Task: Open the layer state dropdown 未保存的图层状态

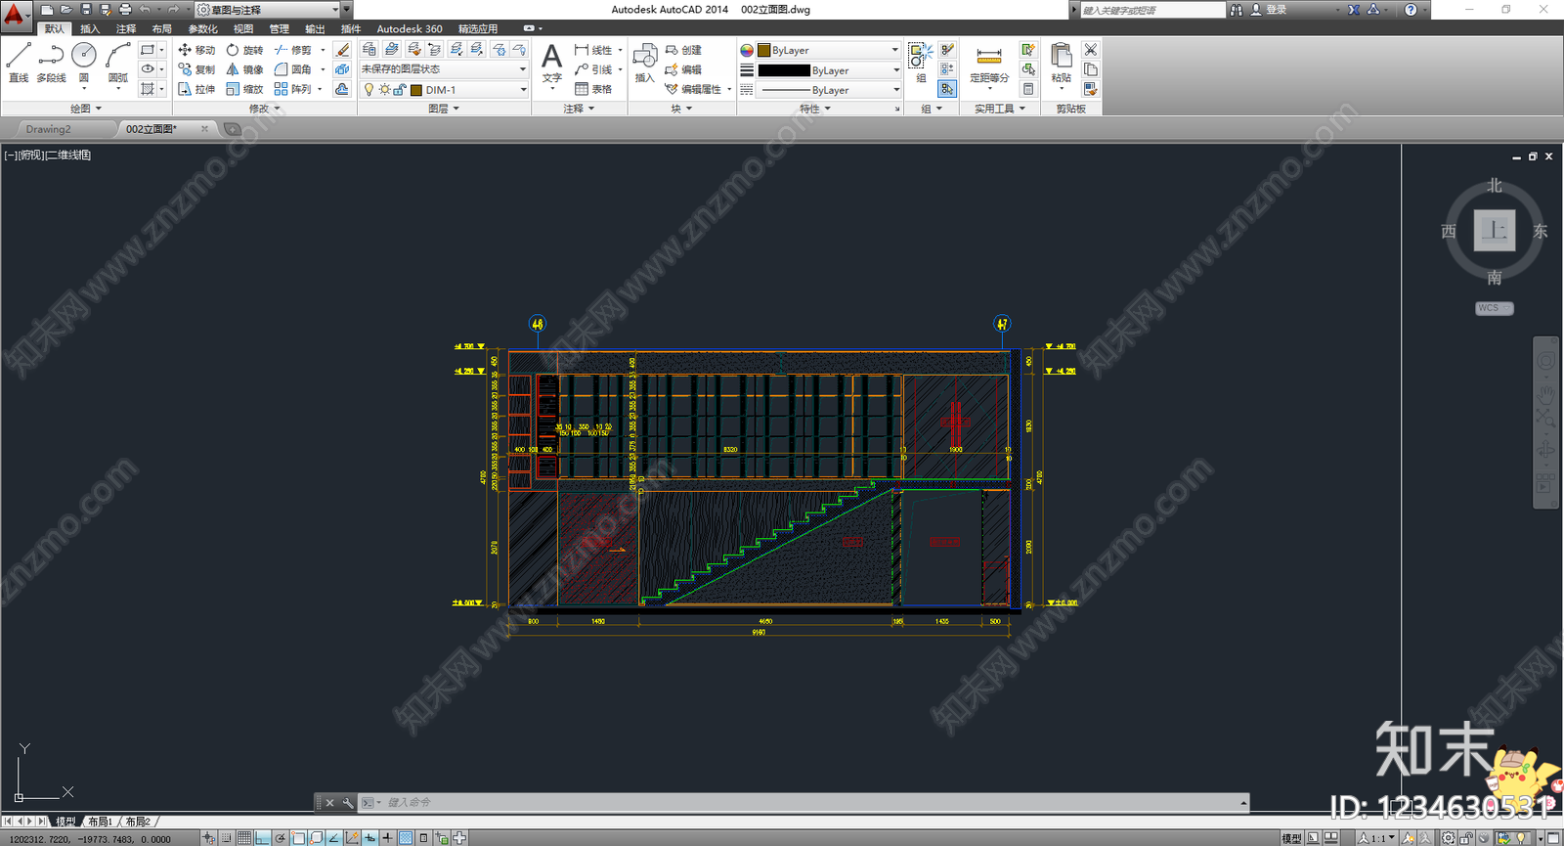Action: tap(444, 69)
